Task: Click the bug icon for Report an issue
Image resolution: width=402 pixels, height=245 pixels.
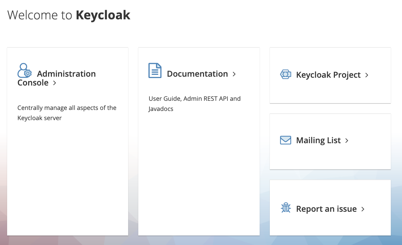Action: [286, 208]
